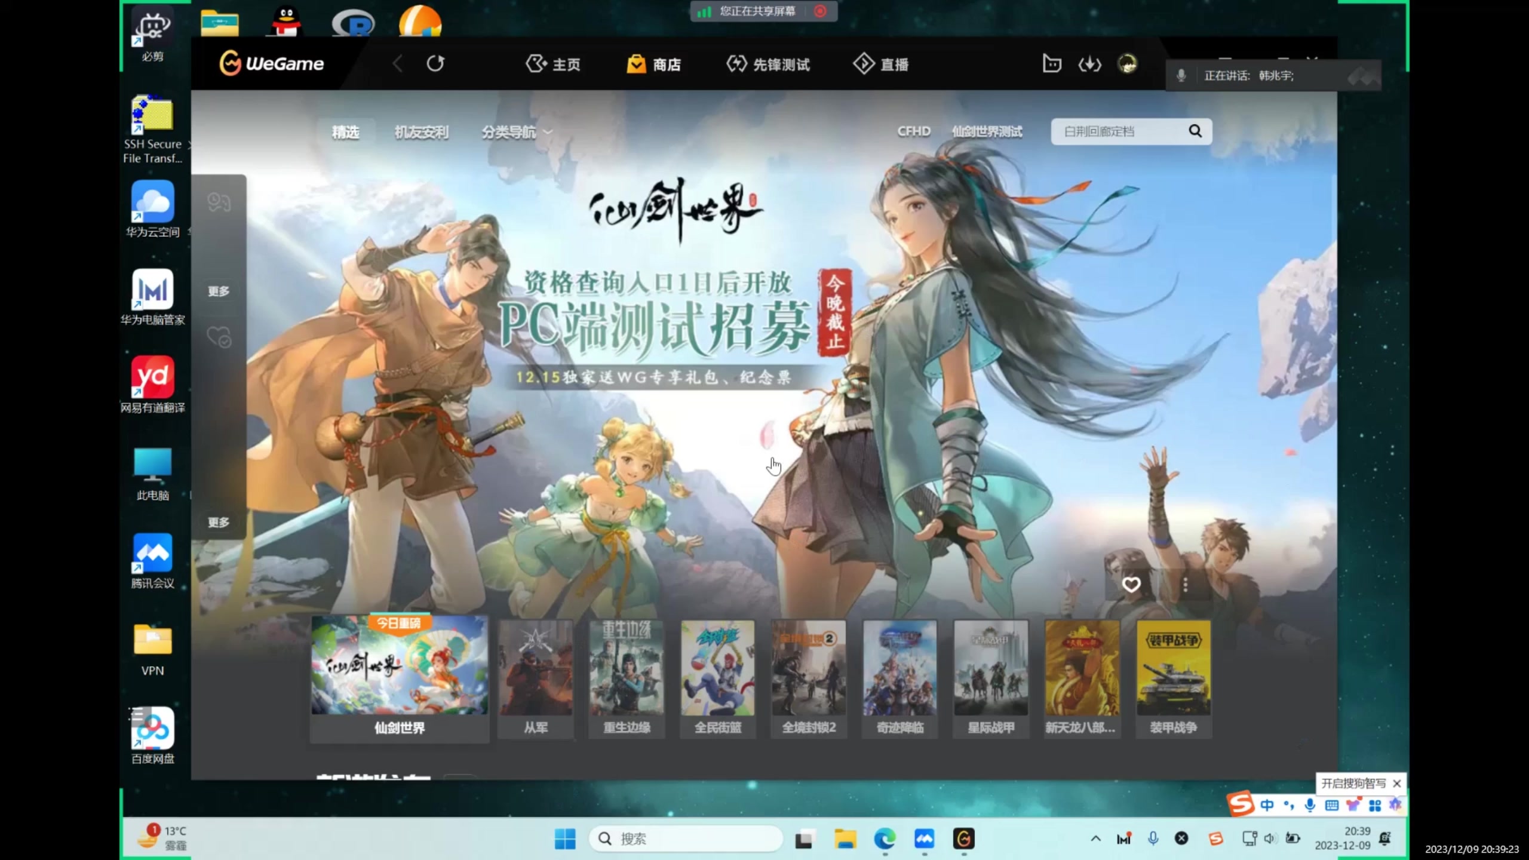The height and width of the screenshot is (860, 1529).
Task: Open the CFHD link in store header
Action: point(913,131)
